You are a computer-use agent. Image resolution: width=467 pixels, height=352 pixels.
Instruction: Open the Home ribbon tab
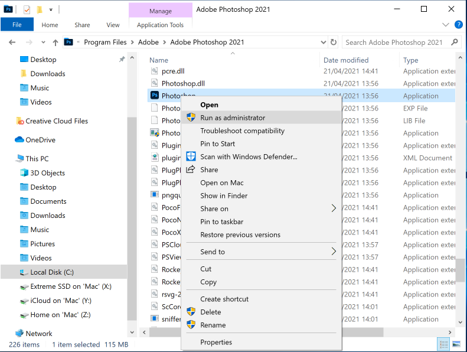[50, 25]
